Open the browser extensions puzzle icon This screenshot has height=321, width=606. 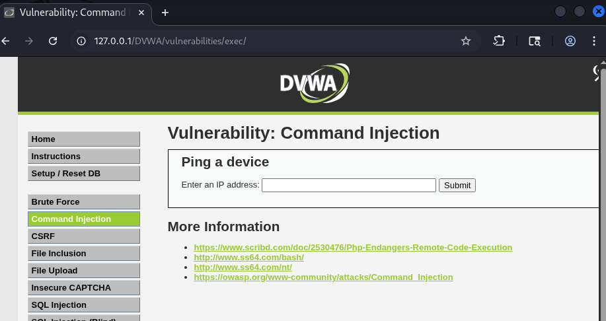tap(499, 41)
